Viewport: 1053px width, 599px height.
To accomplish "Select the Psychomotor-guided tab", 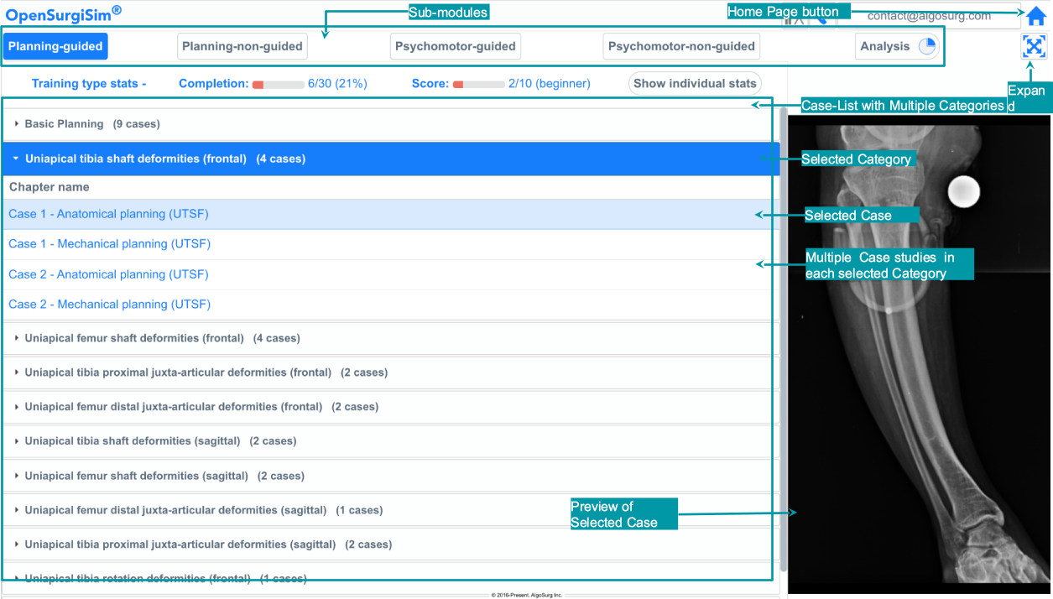I will pos(456,47).
